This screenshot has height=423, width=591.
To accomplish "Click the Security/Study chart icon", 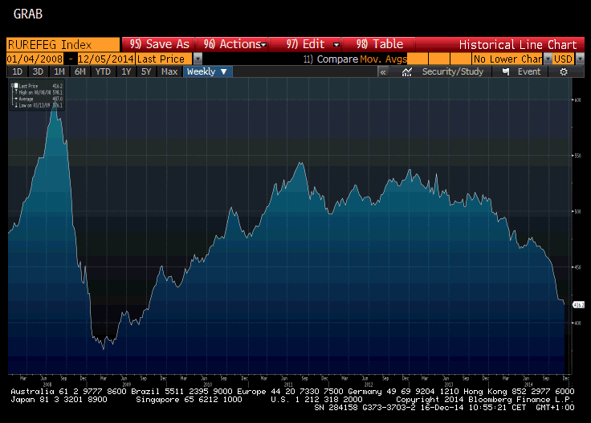I will (x=407, y=71).
